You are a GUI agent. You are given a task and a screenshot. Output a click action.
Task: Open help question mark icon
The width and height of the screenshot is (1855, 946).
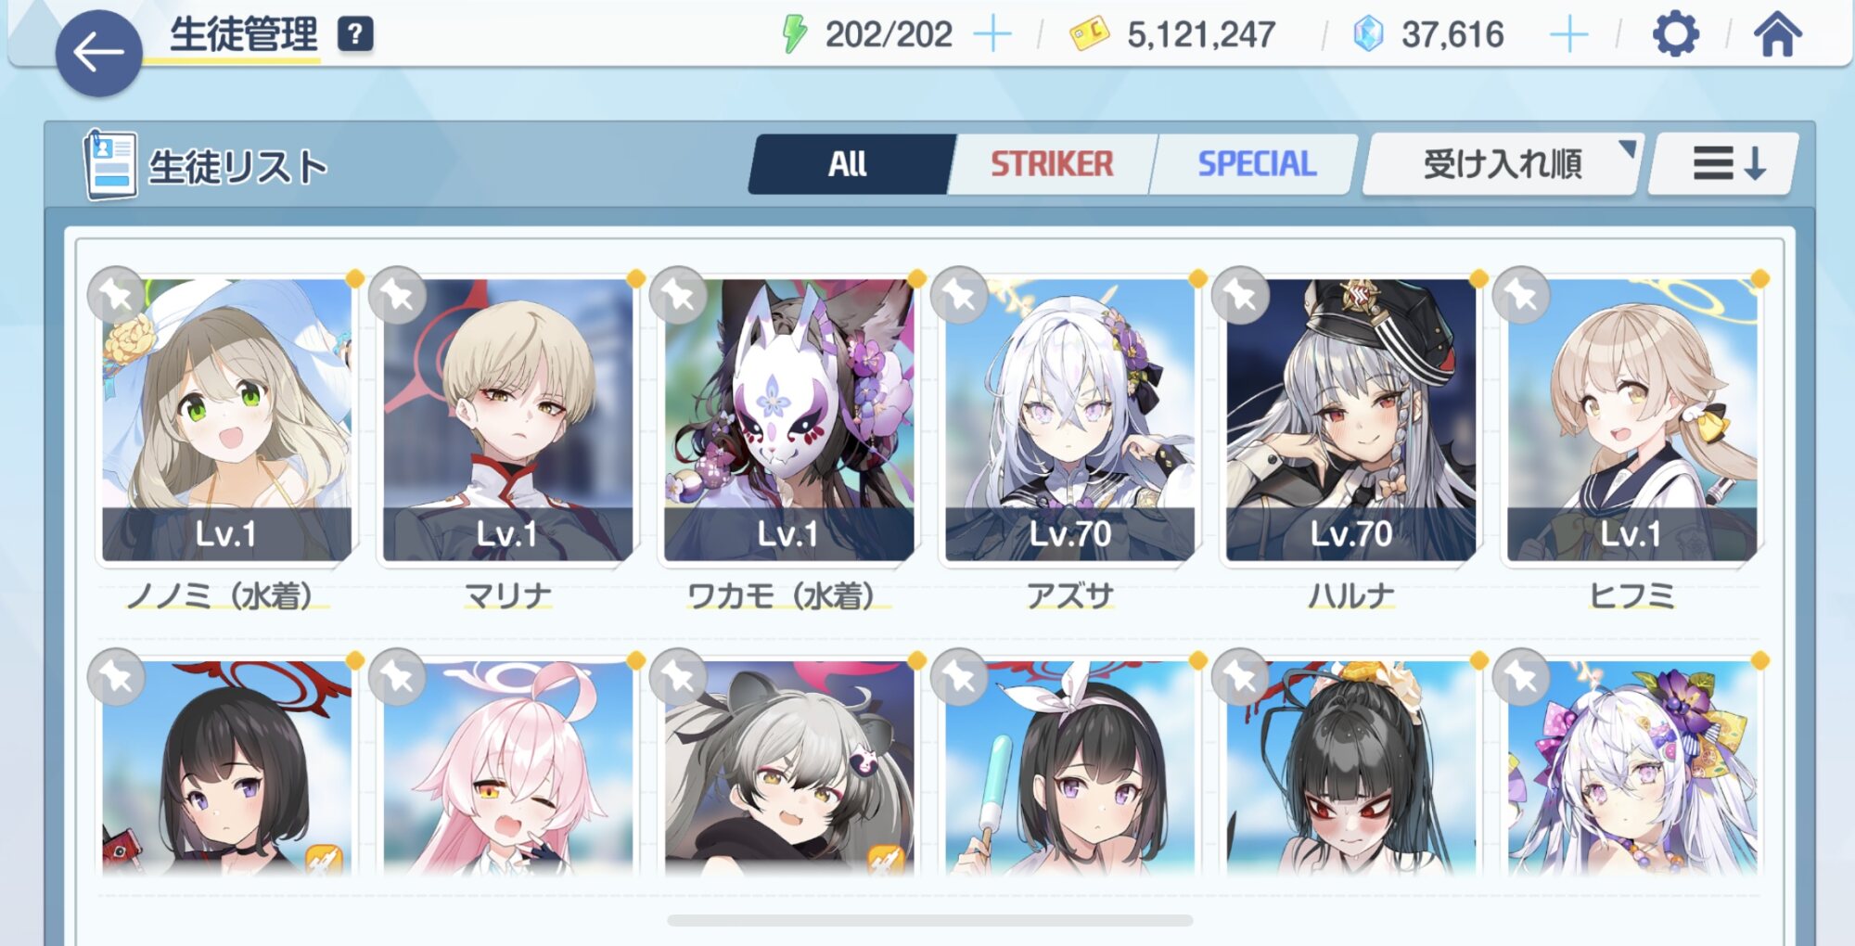pyautogui.click(x=354, y=34)
